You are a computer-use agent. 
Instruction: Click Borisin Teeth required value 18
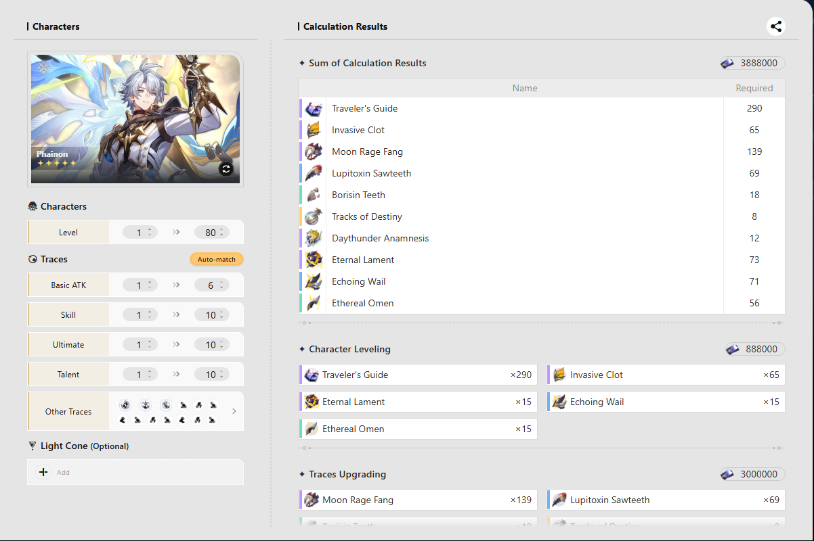coord(754,195)
